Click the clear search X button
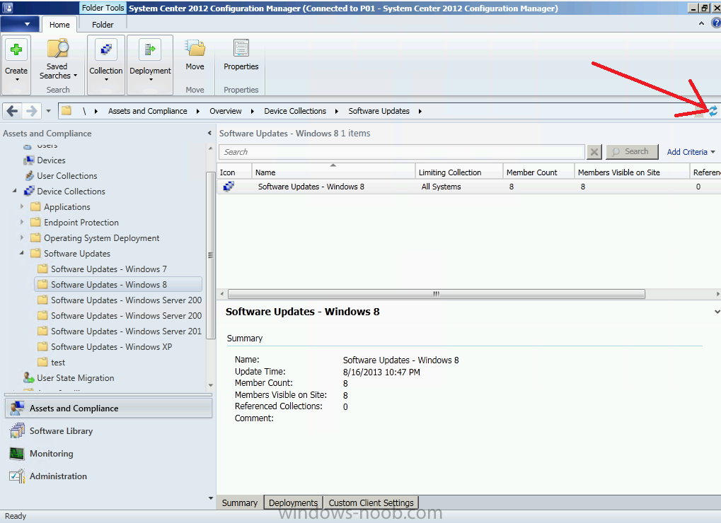Viewport: 721px width, 523px height. click(x=594, y=152)
